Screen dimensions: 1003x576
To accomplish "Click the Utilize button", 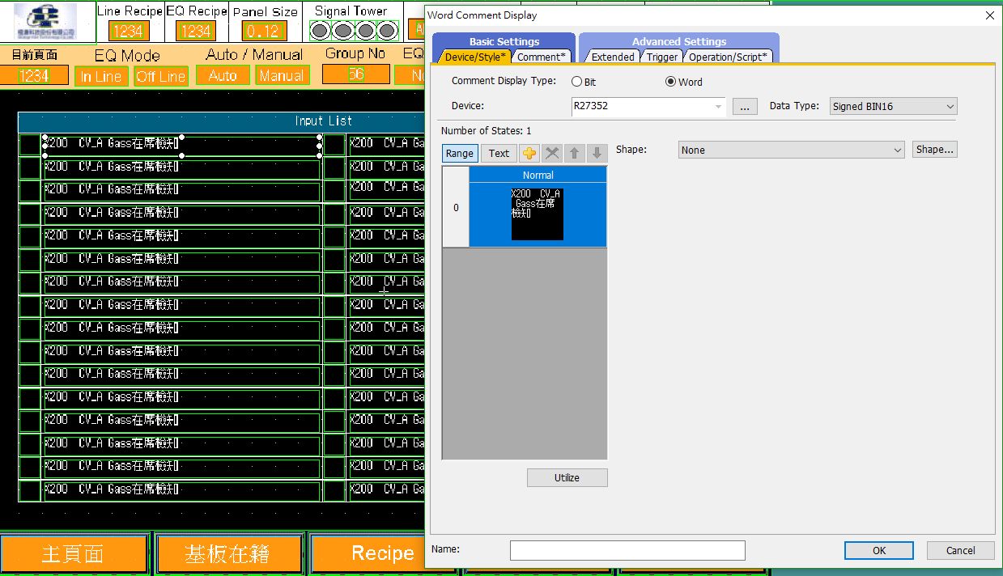I will coord(567,478).
